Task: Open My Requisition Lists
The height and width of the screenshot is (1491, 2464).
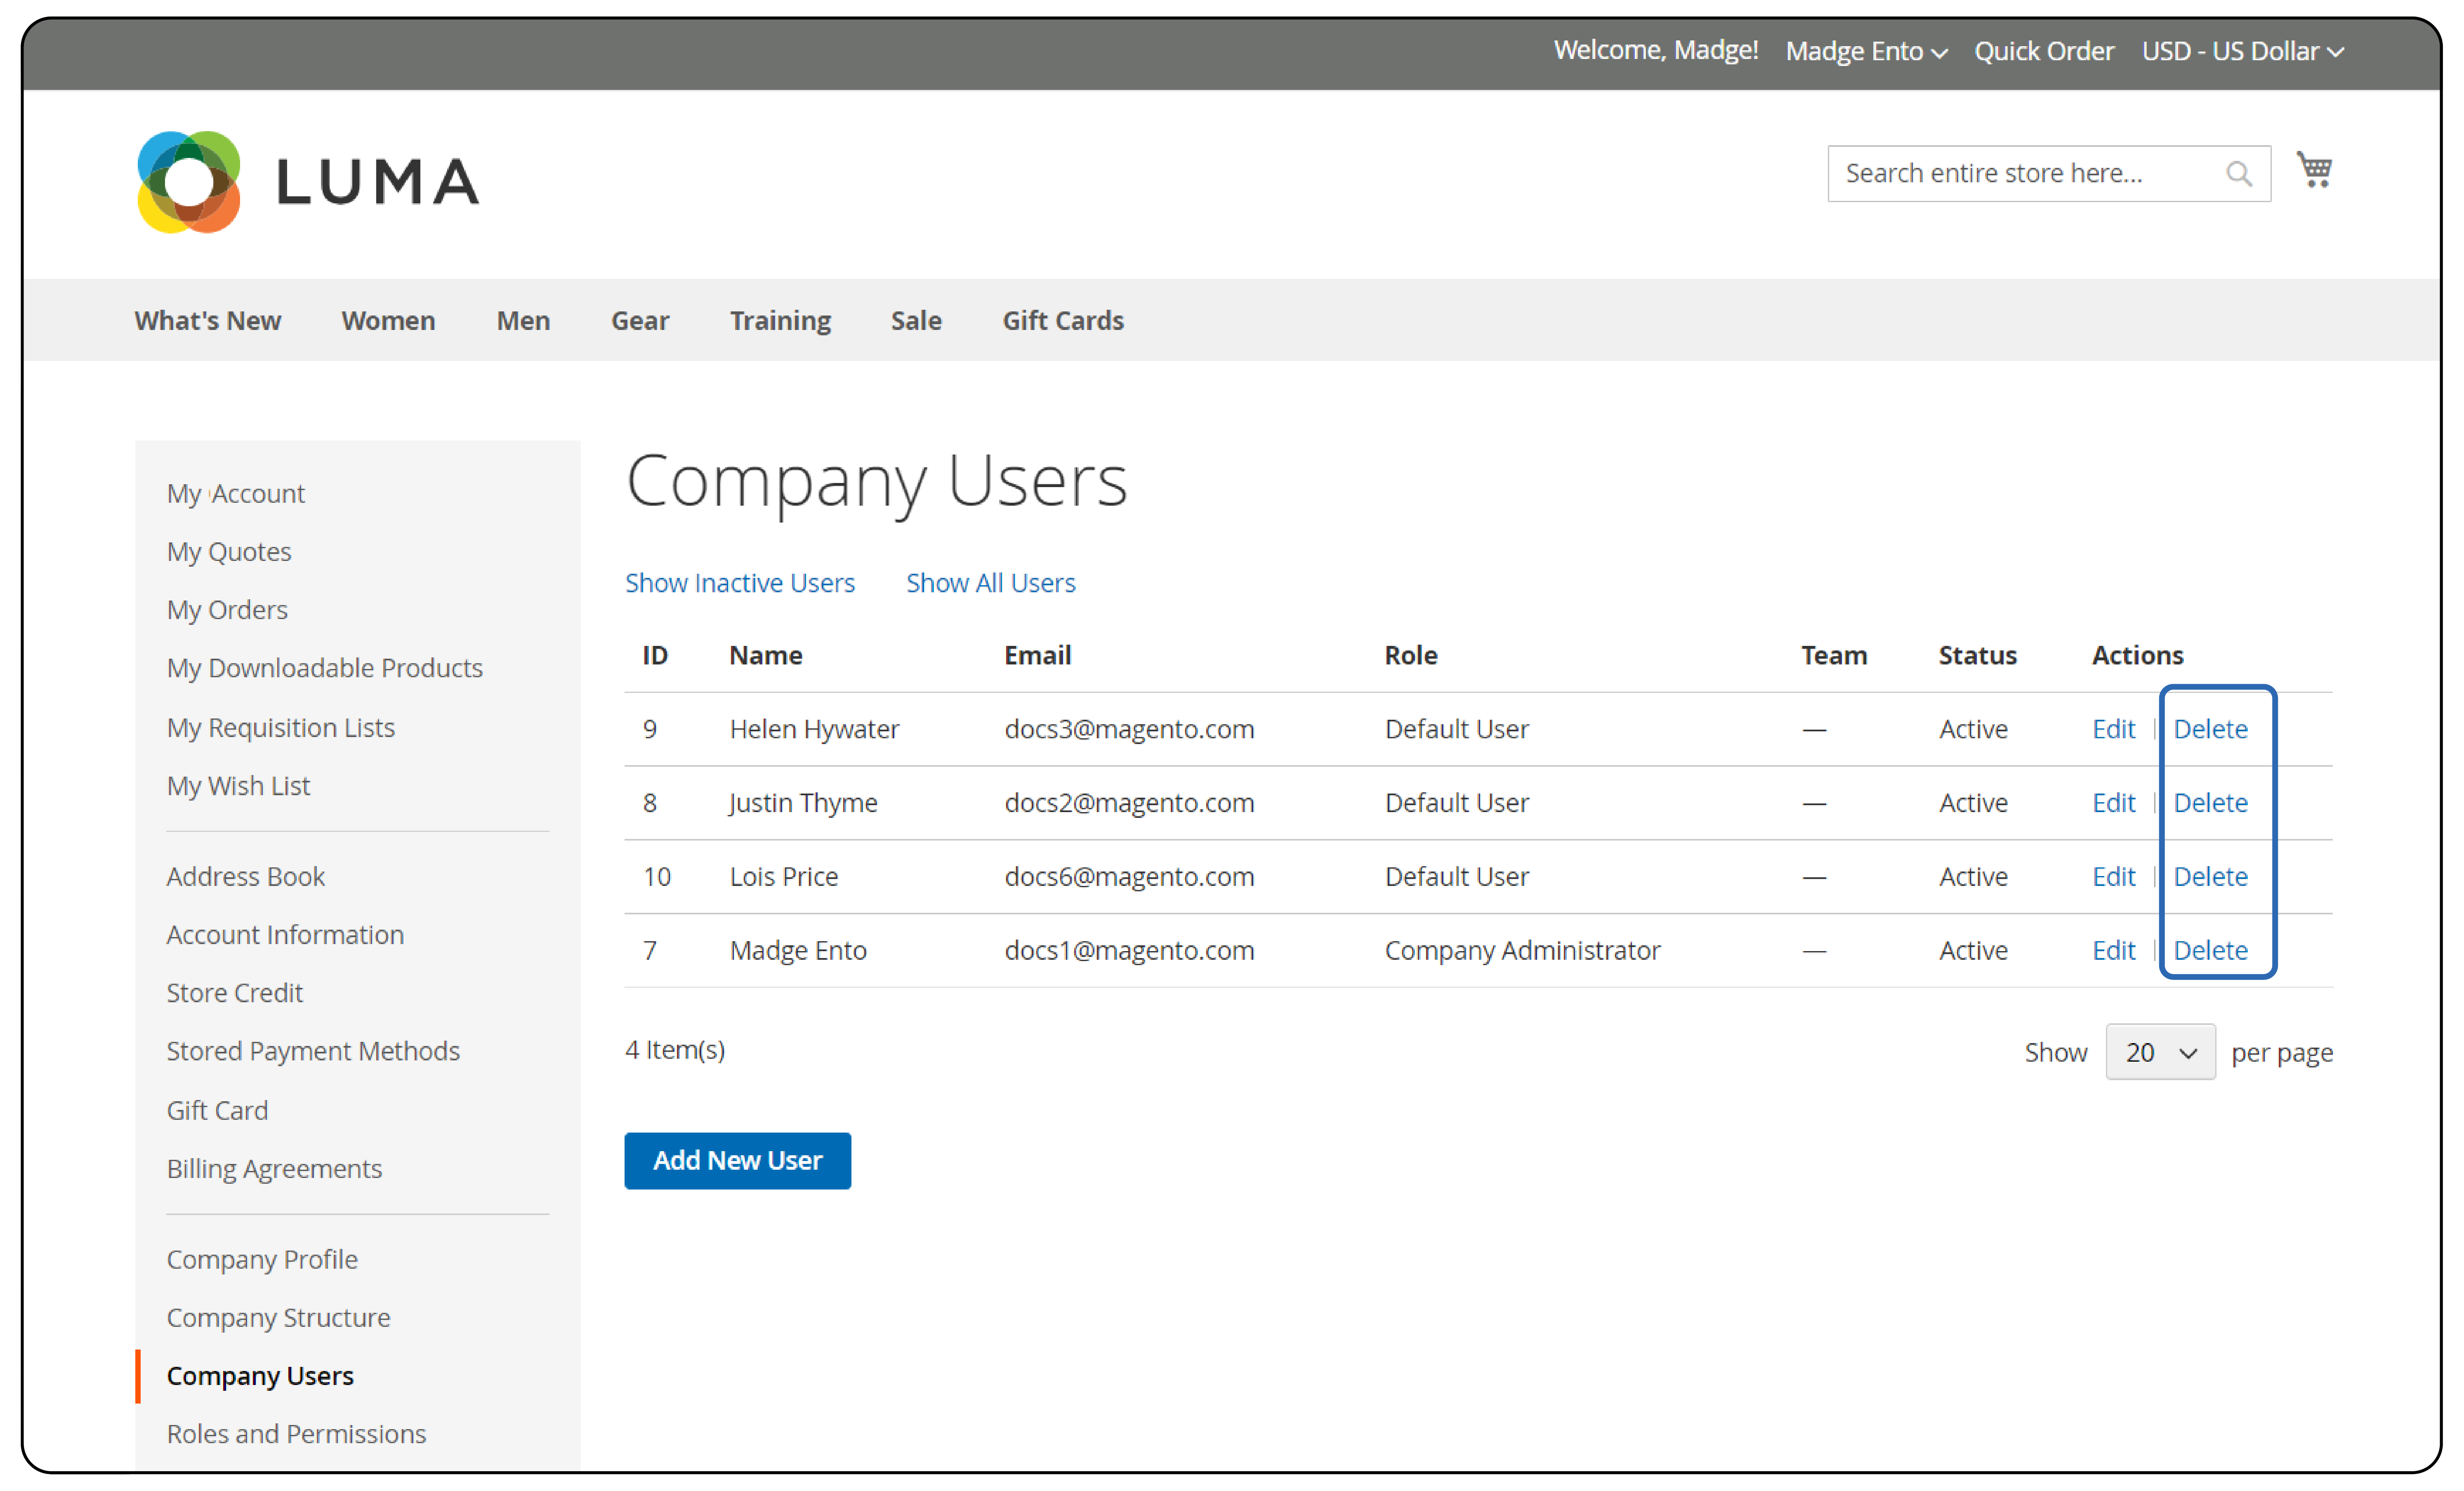Action: (x=280, y=728)
